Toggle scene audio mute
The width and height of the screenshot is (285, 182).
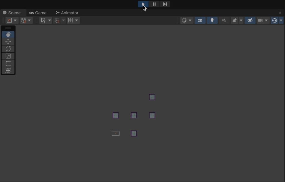224,20
